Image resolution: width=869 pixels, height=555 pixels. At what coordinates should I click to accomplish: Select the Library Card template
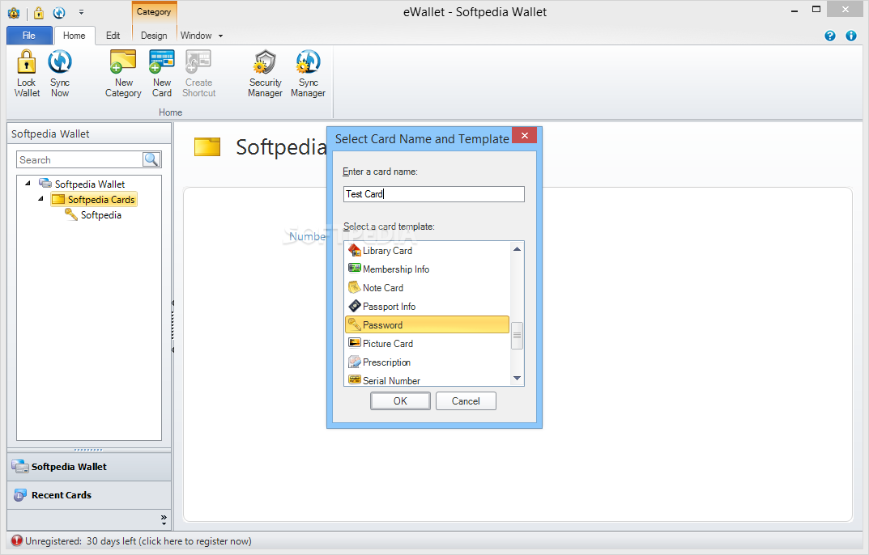coord(427,250)
